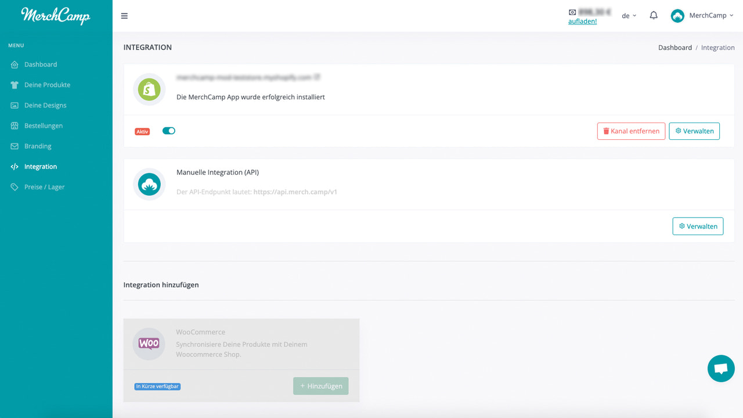This screenshot has height=418, width=743.
Task: Click the notification bell
Action: [x=654, y=15]
